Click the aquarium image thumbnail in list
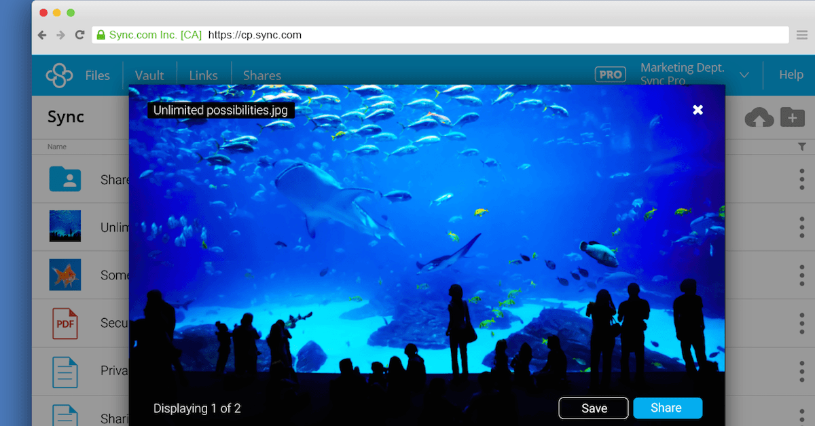Viewport: 815px width, 426px height. click(x=65, y=227)
